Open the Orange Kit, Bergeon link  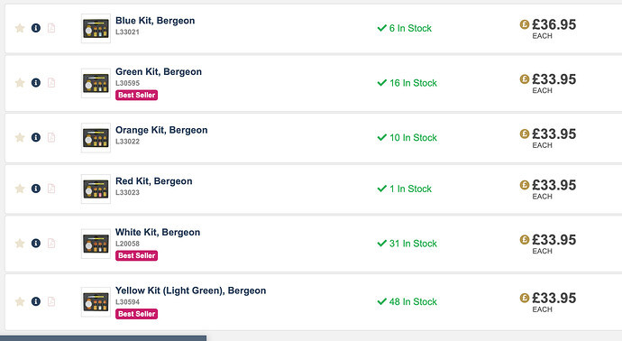click(161, 130)
